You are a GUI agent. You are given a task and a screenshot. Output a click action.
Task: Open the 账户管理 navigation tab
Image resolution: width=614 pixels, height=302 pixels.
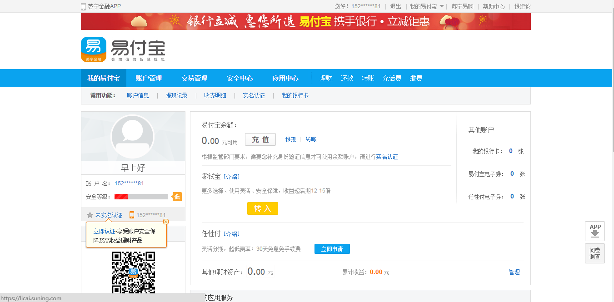(149, 78)
